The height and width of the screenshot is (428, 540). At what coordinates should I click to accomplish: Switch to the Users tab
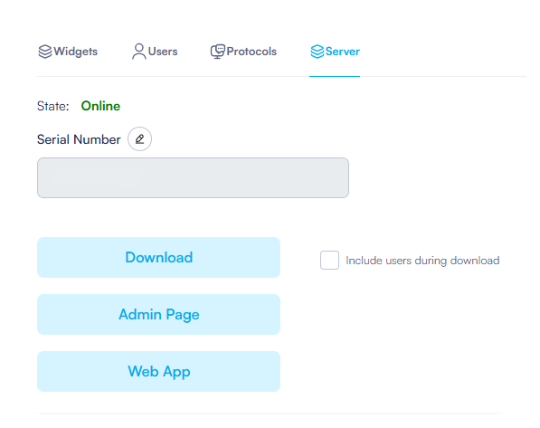pyautogui.click(x=155, y=52)
